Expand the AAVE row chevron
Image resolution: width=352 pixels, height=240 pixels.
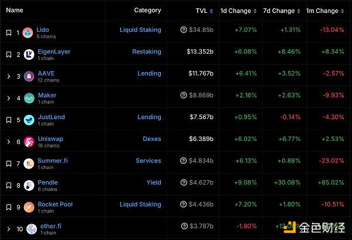click(x=8, y=76)
